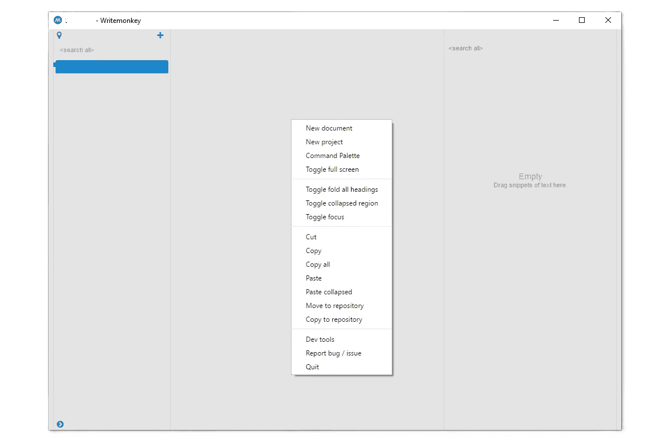Open the Command Palette
This screenshot has height=446, width=670.
341,156
